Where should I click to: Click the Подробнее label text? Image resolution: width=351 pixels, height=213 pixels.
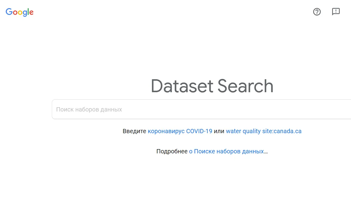click(x=172, y=152)
